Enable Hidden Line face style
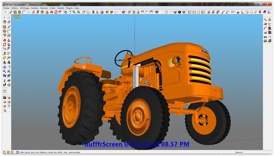274x156 pixels. click(x=171, y=12)
